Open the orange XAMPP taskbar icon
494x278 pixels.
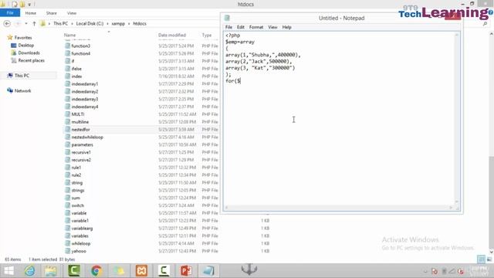tap(141, 271)
